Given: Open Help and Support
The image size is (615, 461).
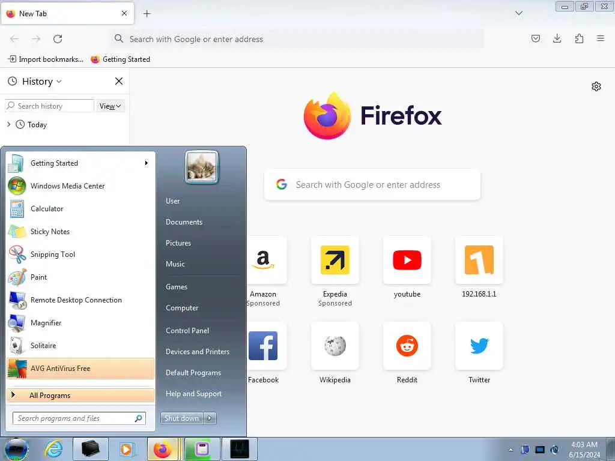Looking at the screenshot, I should coord(193,394).
